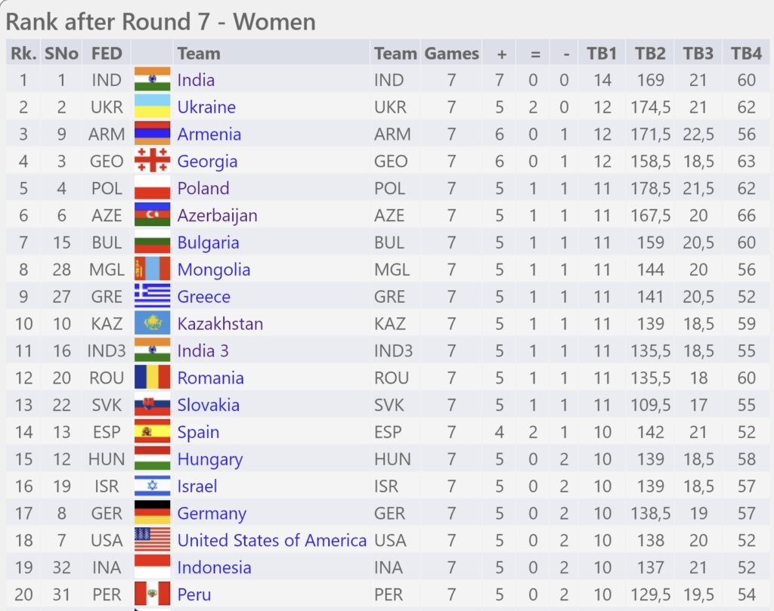The height and width of the screenshot is (611, 774).
Task: Click the Games column header
Action: (x=452, y=54)
